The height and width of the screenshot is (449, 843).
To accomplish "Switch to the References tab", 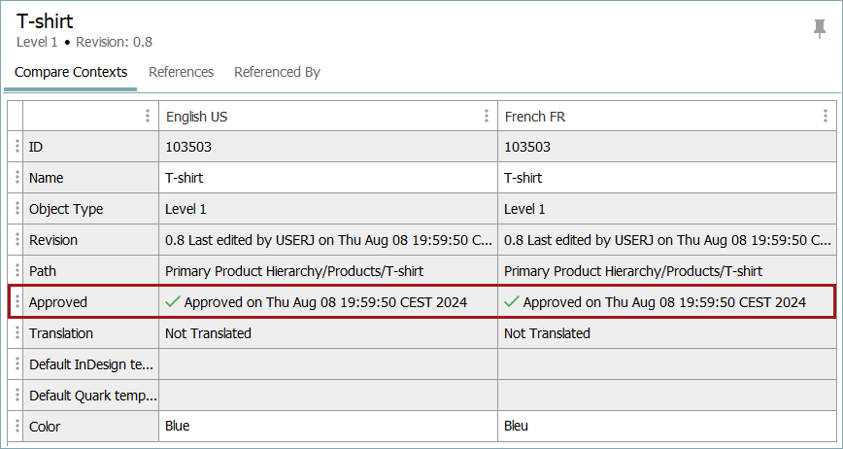I will (181, 72).
